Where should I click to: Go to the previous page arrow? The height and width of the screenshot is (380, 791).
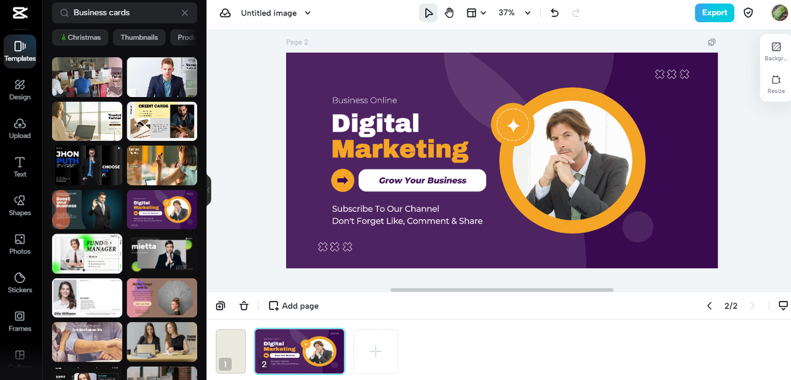tap(709, 306)
